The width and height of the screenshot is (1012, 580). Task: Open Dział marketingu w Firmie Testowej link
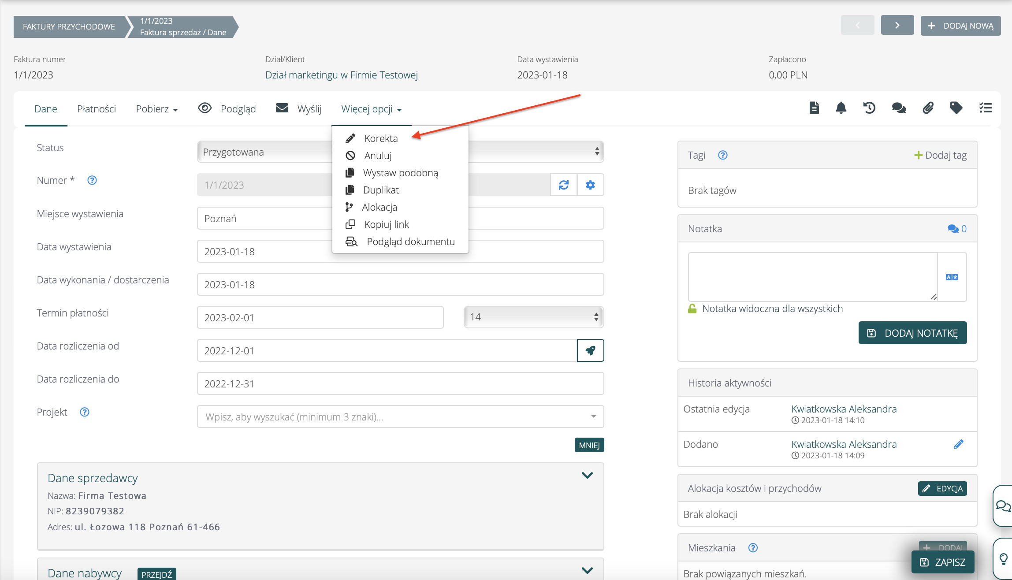pos(341,75)
